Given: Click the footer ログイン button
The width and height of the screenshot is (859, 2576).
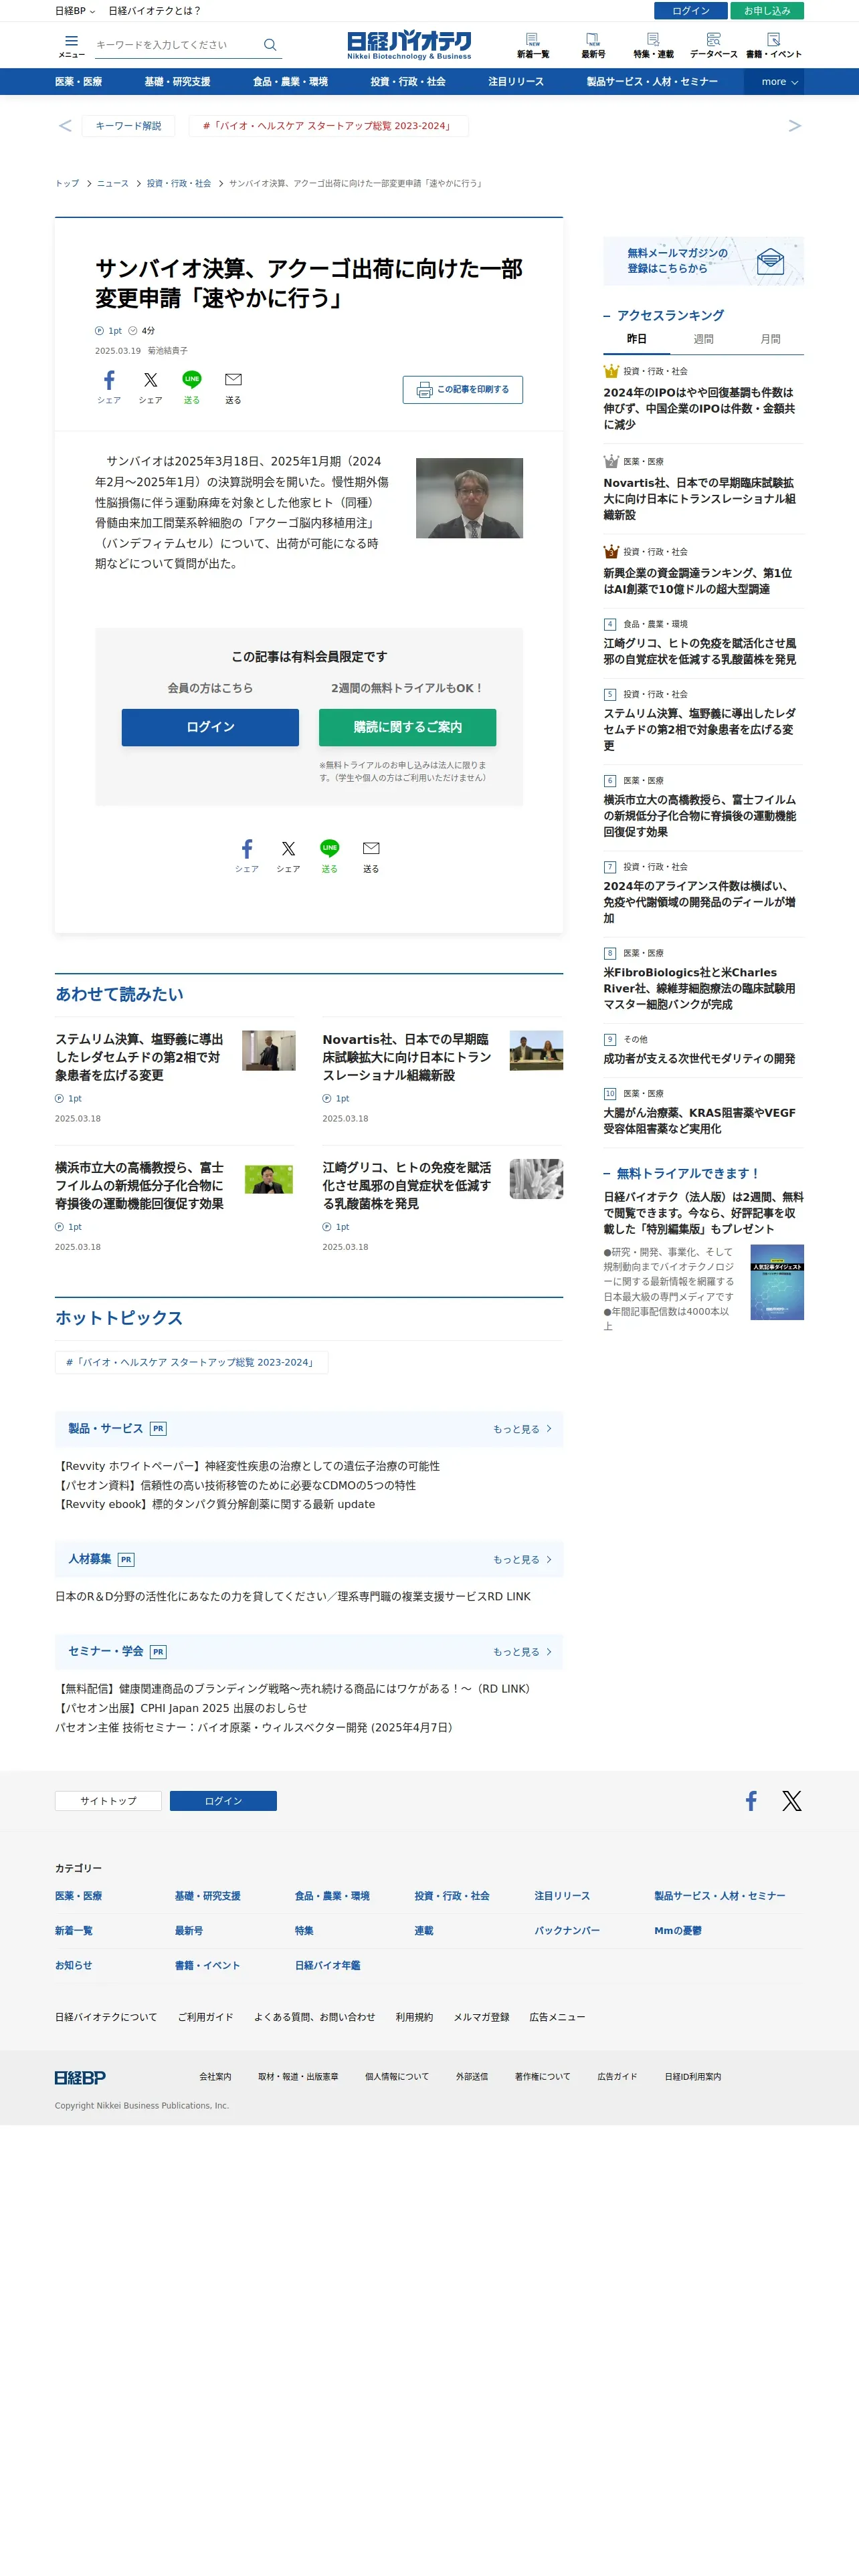Looking at the screenshot, I should click(223, 1801).
